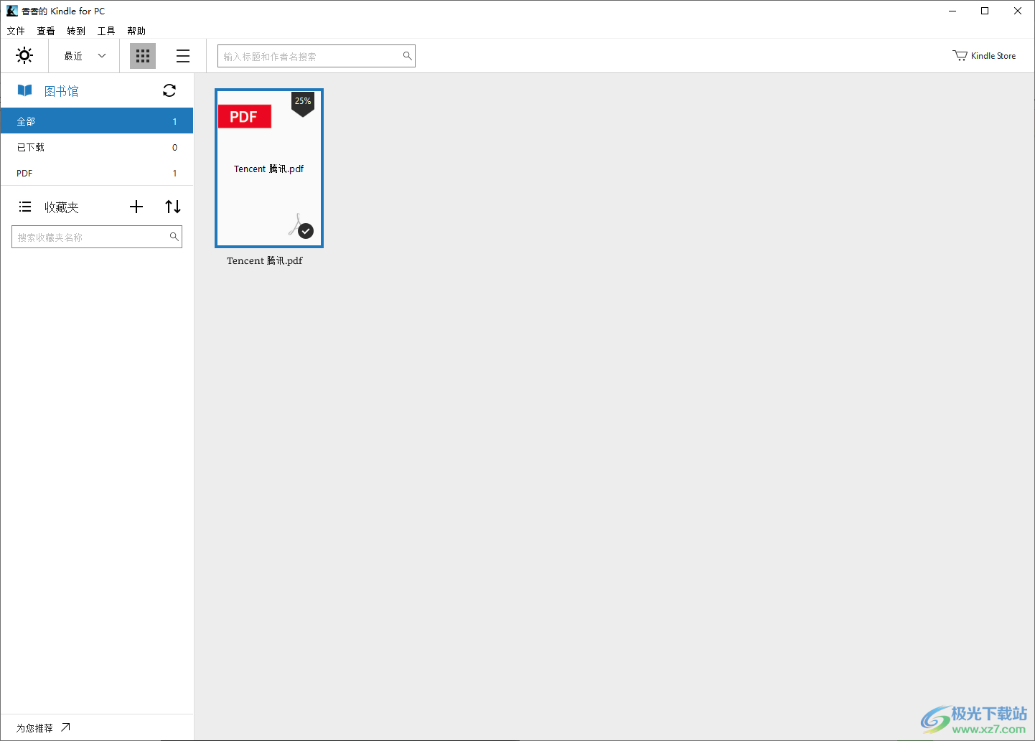Click the collections list icon
This screenshot has height=741, width=1035.
pos(25,207)
